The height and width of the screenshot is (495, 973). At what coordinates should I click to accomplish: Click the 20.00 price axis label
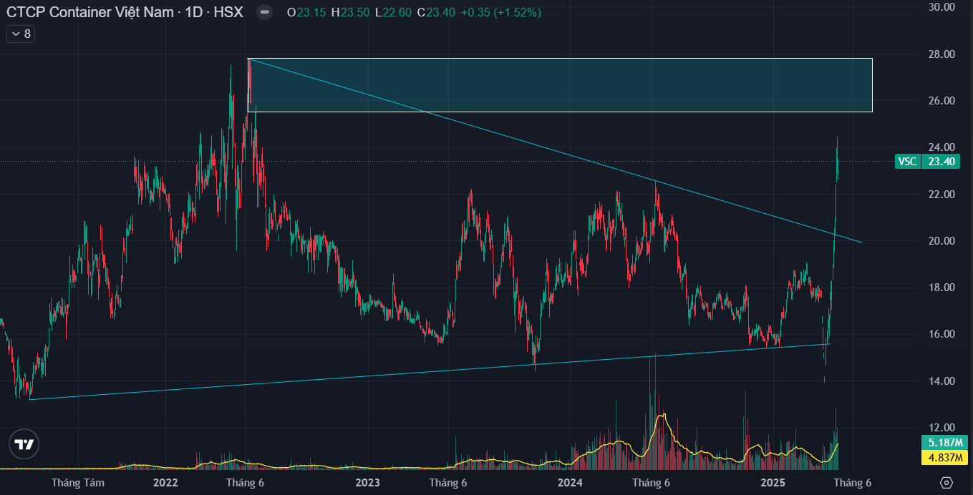coord(941,241)
